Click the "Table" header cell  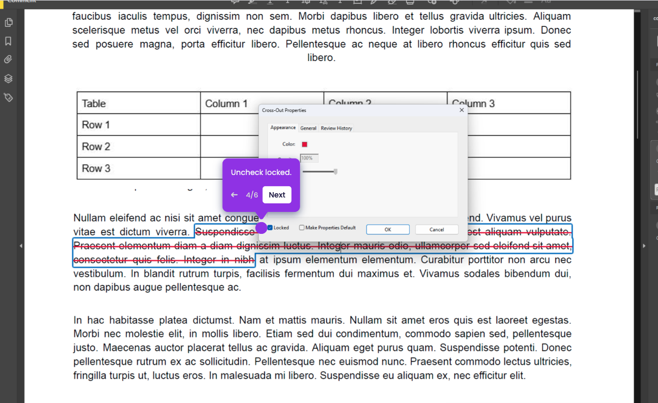pos(139,103)
